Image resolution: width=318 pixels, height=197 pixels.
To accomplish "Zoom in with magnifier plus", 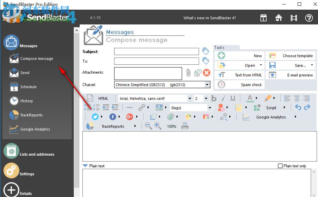I will point(158,126).
